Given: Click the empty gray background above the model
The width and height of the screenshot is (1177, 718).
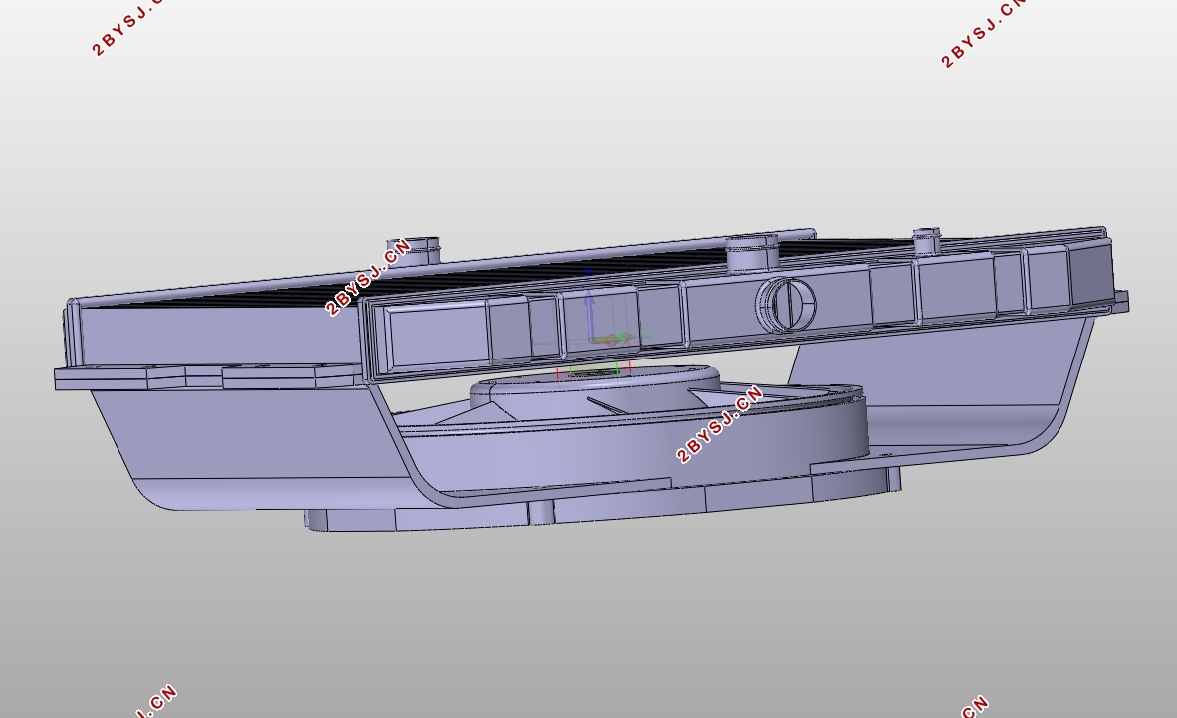Looking at the screenshot, I should [x=586, y=113].
